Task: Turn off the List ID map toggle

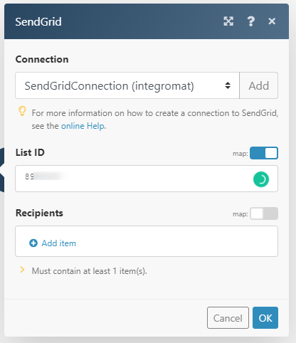Action: (264, 153)
